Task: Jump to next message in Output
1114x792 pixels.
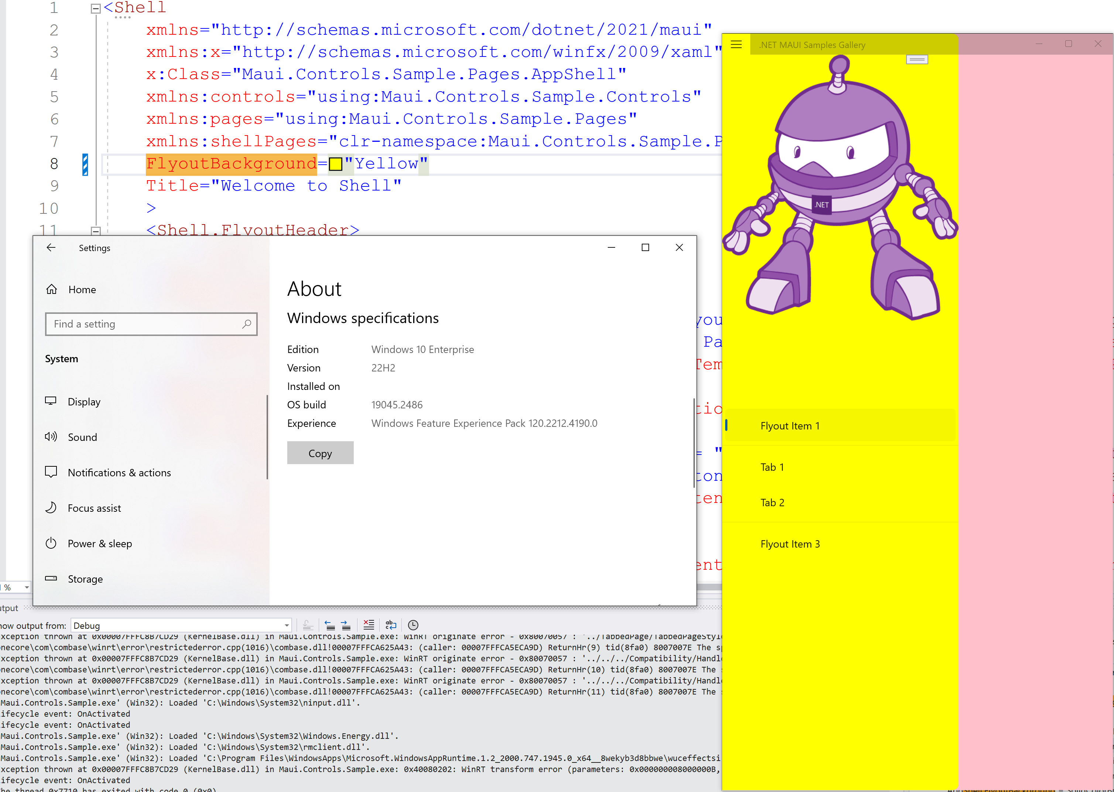Action: pos(345,625)
